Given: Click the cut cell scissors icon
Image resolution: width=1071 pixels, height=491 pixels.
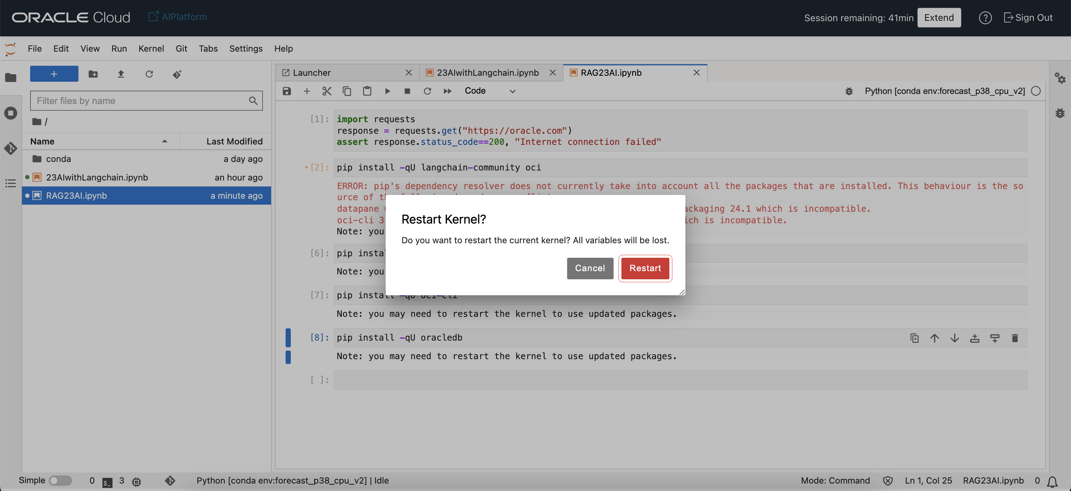Looking at the screenshot, I should (x=327, y=91).
